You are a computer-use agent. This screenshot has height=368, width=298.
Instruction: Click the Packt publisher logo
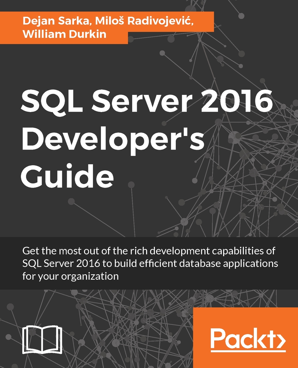[248, 340]
